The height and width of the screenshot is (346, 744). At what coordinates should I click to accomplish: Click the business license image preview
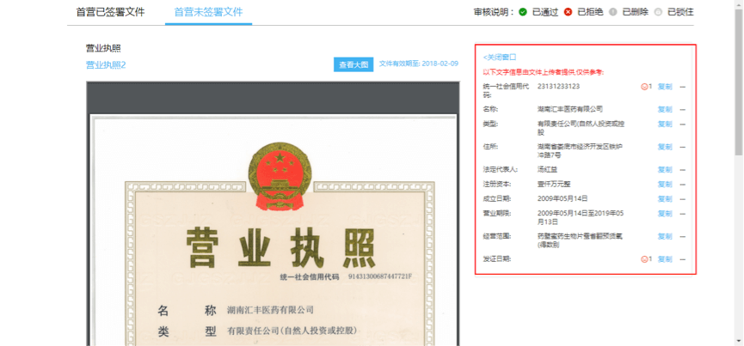[273, 214]
